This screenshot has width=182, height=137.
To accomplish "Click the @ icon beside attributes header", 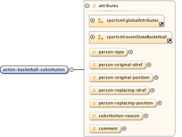I will [94, 6].
